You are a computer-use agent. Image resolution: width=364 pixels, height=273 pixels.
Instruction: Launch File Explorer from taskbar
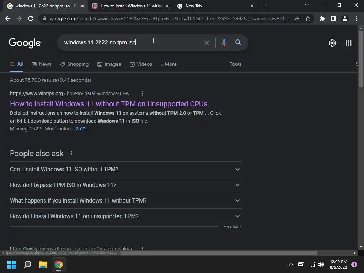click(43, 264)
